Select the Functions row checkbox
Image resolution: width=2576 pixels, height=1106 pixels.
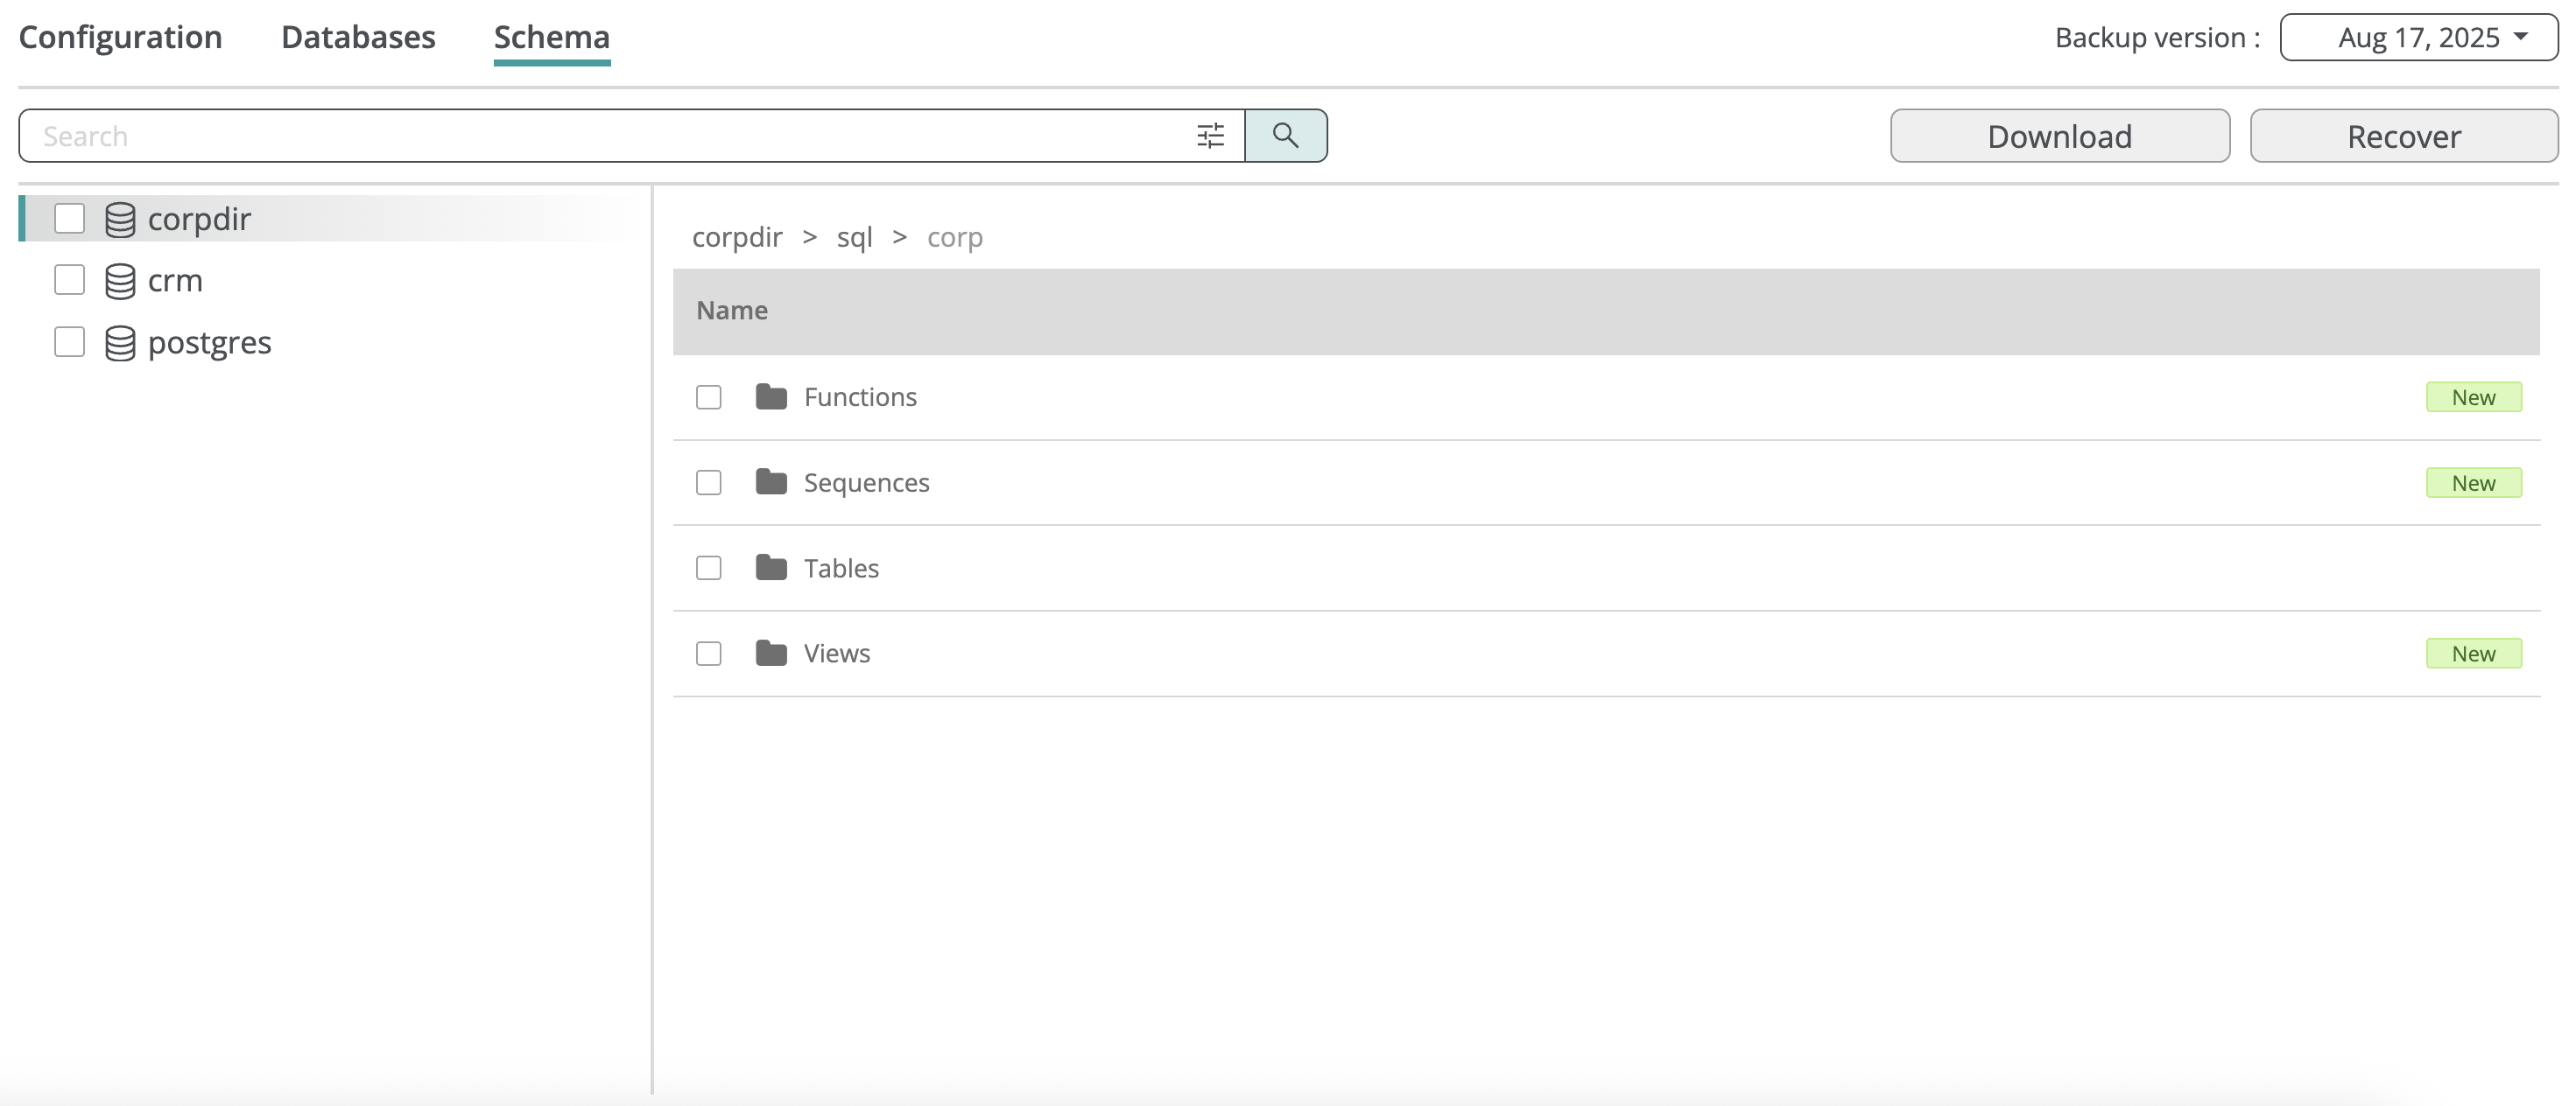coord(708,397)
